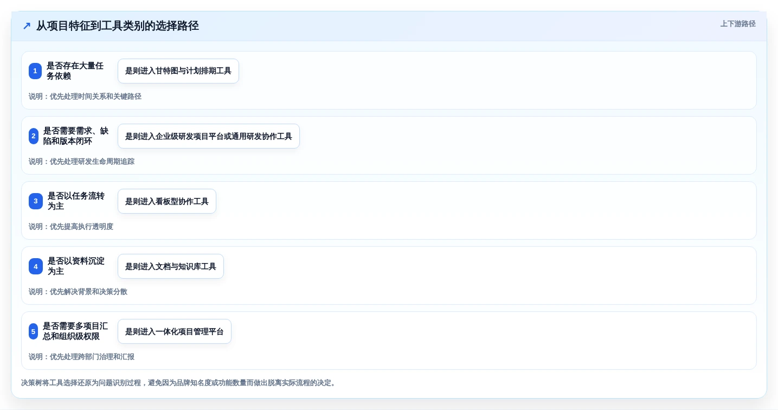This screenshot has width=778, height=410.
Task: Click the note 说明：优先处理研发生命周期追踪
Action: point(82,162)
